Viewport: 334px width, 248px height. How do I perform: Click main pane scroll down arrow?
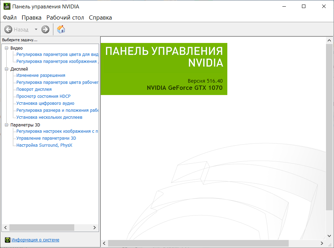(329, 236)
